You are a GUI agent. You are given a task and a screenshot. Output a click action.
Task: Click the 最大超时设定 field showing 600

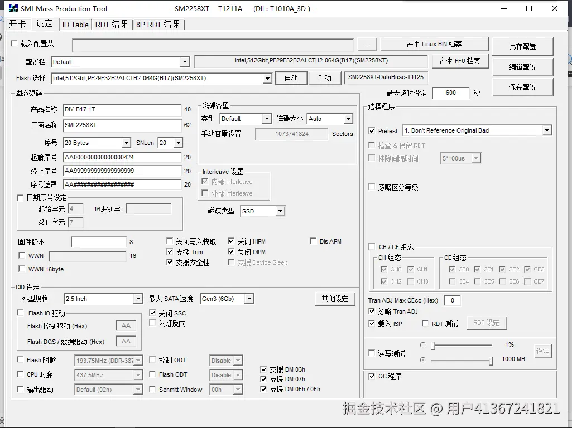click(x=450, y=93)
